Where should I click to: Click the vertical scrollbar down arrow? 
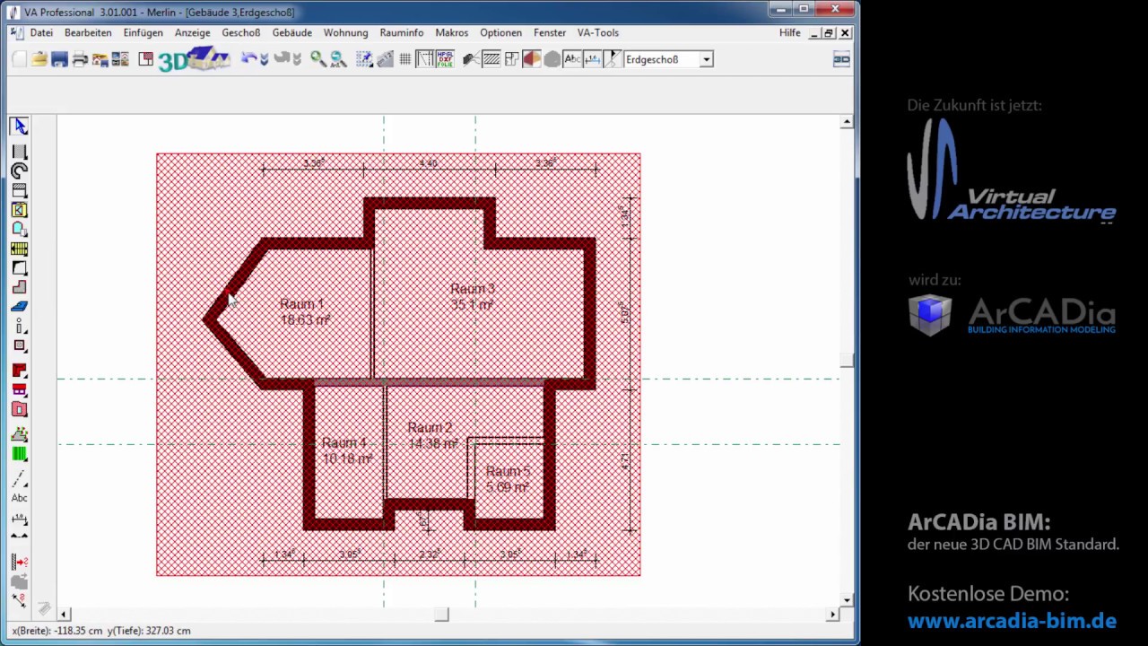[847, 600]
